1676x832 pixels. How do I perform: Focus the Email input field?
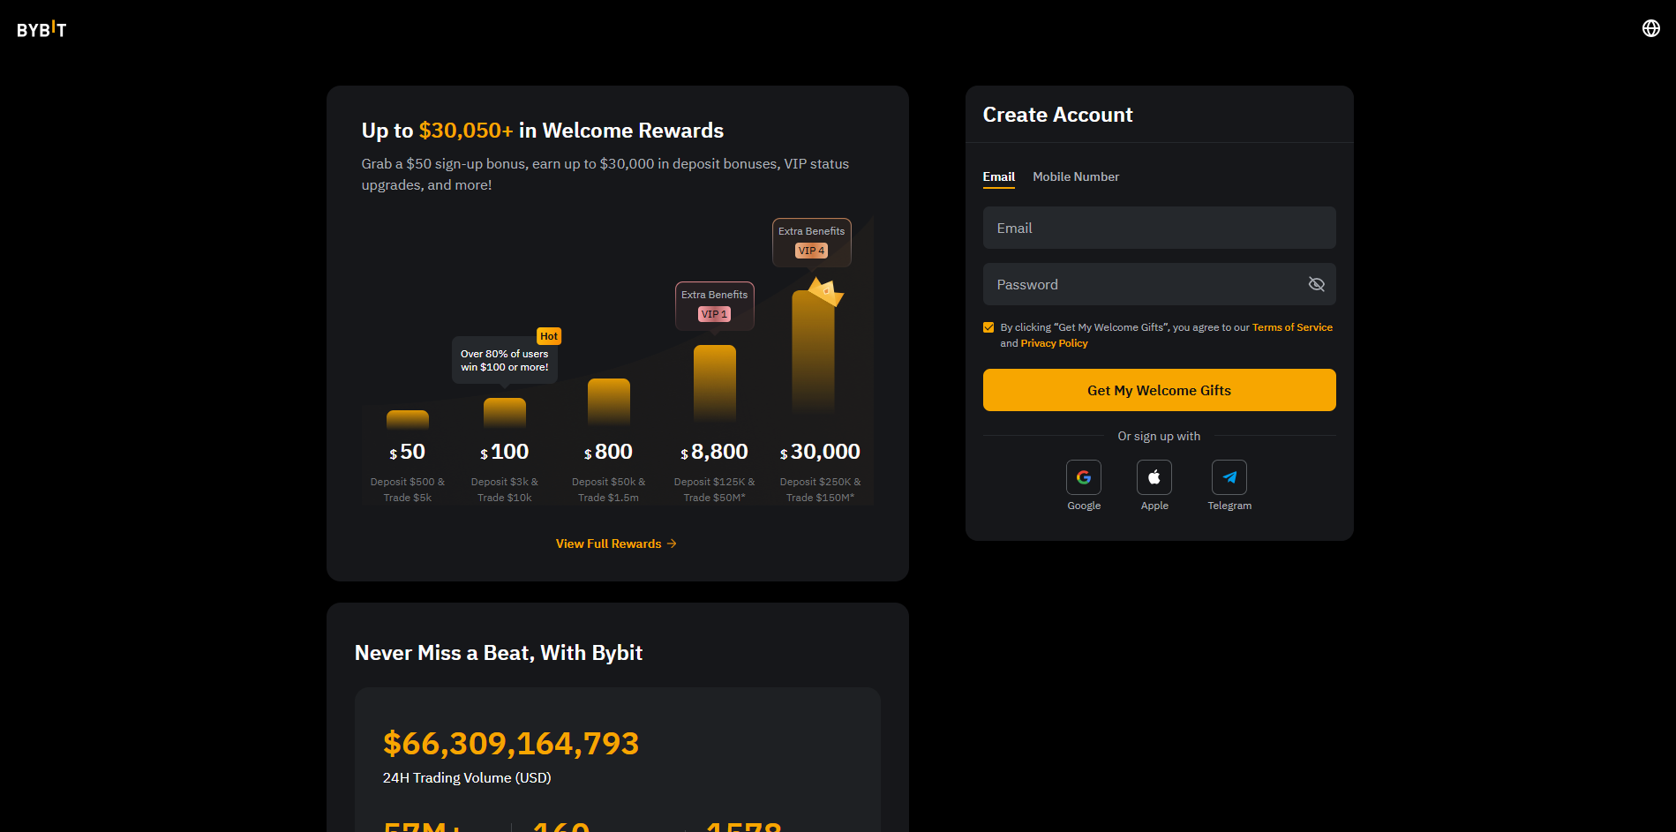point(1159,228)
